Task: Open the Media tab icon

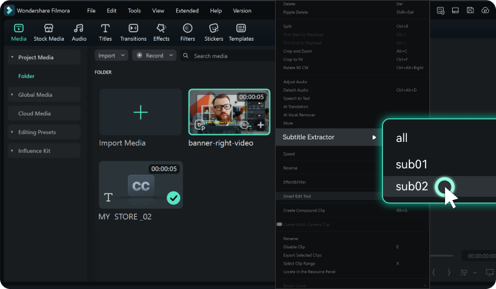Action: click(x=19, y=28)
